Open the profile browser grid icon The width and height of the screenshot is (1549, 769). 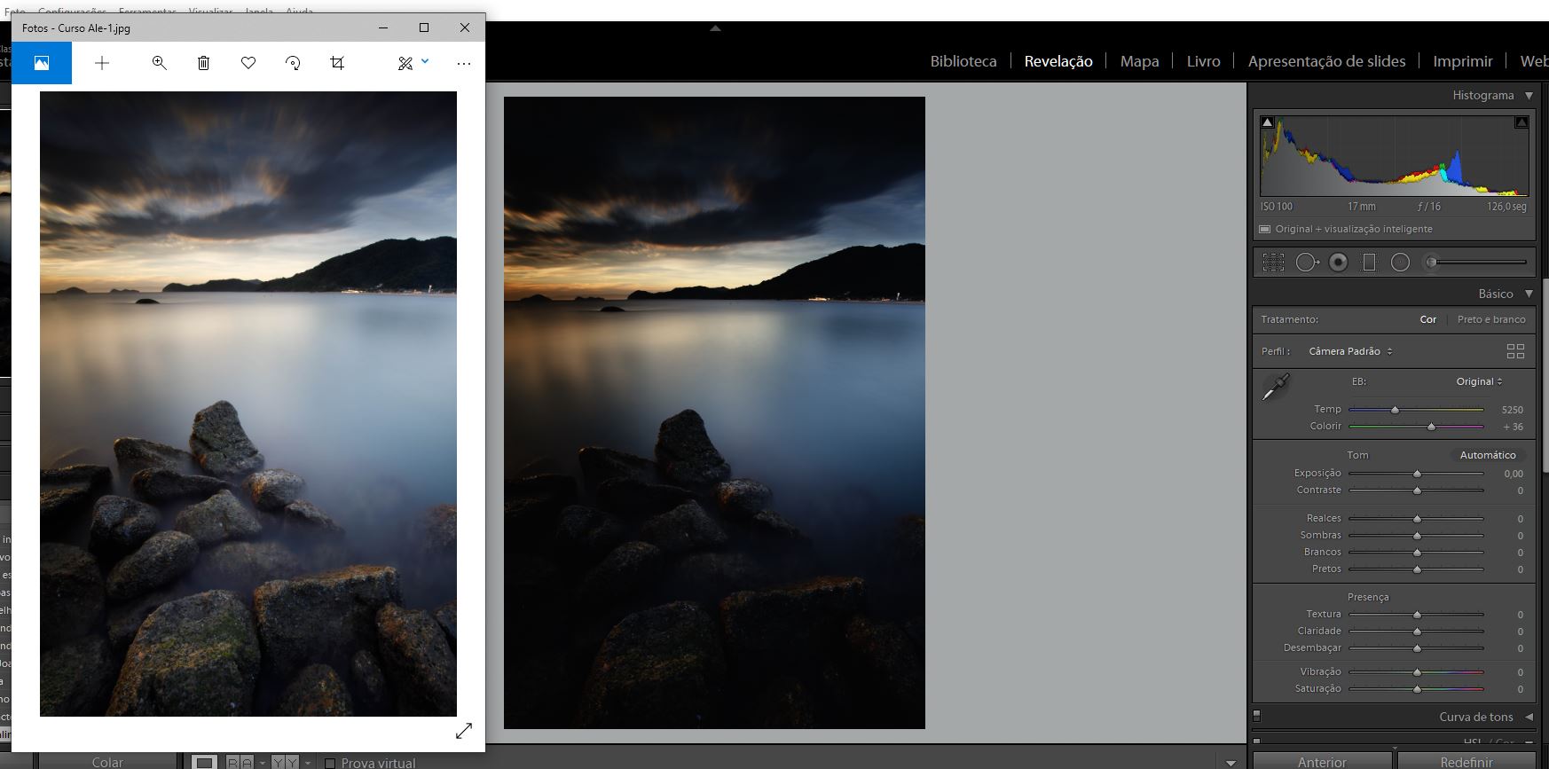[x=1515, y=351]
